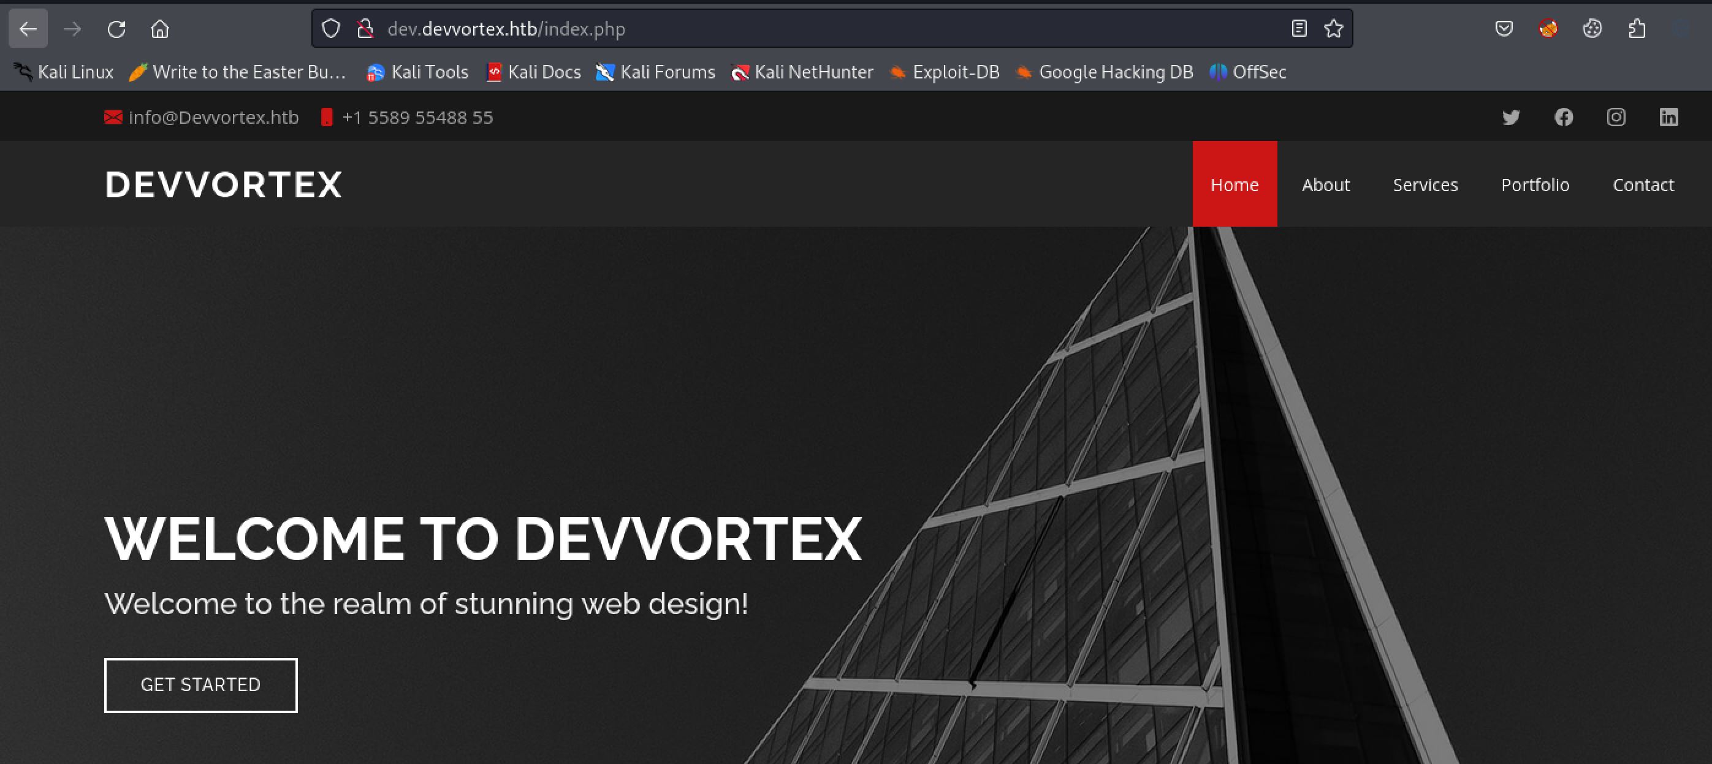
Task: Go to the browser home page
Action: 160,29
